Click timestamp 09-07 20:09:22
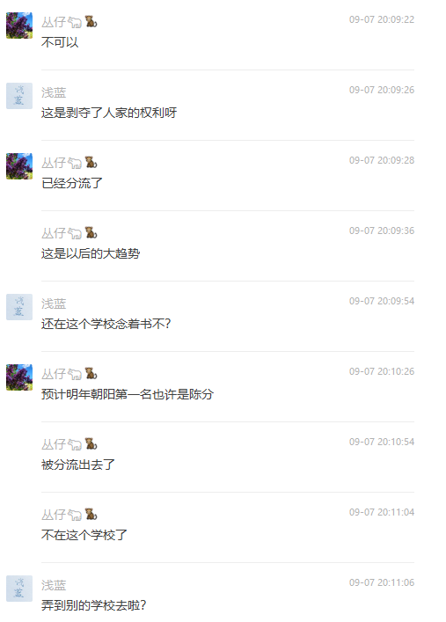The image size is (446, 622). (x=382, y=20)
